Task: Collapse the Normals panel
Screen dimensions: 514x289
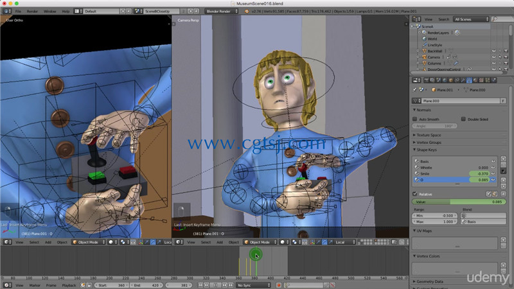Action: [422, 110]
